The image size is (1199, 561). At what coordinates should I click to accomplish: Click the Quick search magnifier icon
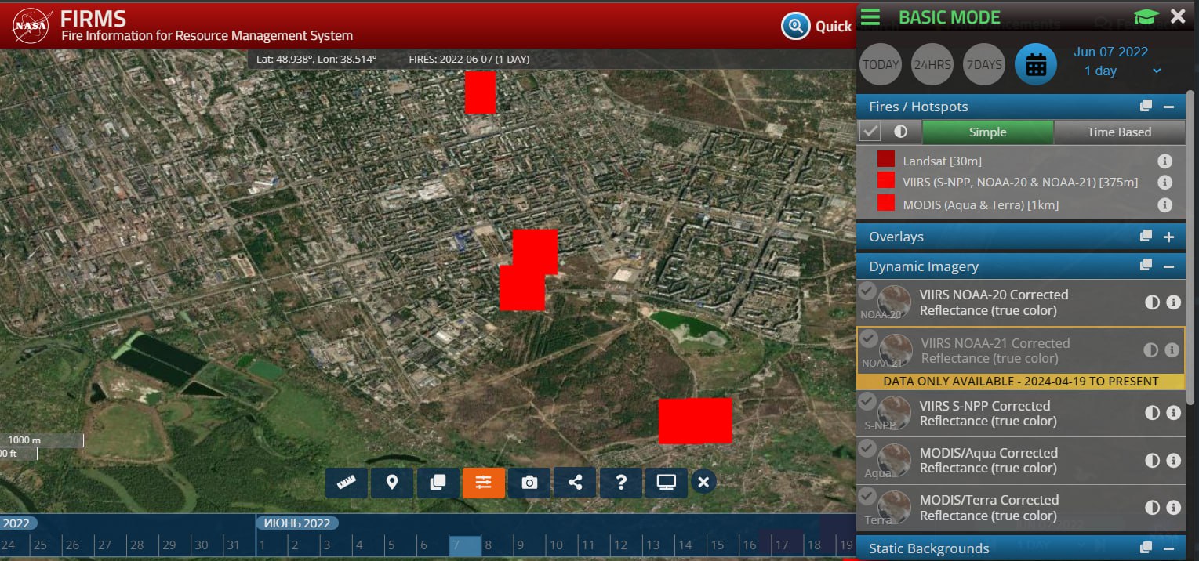pyautogui.click(x=795, y=26)
